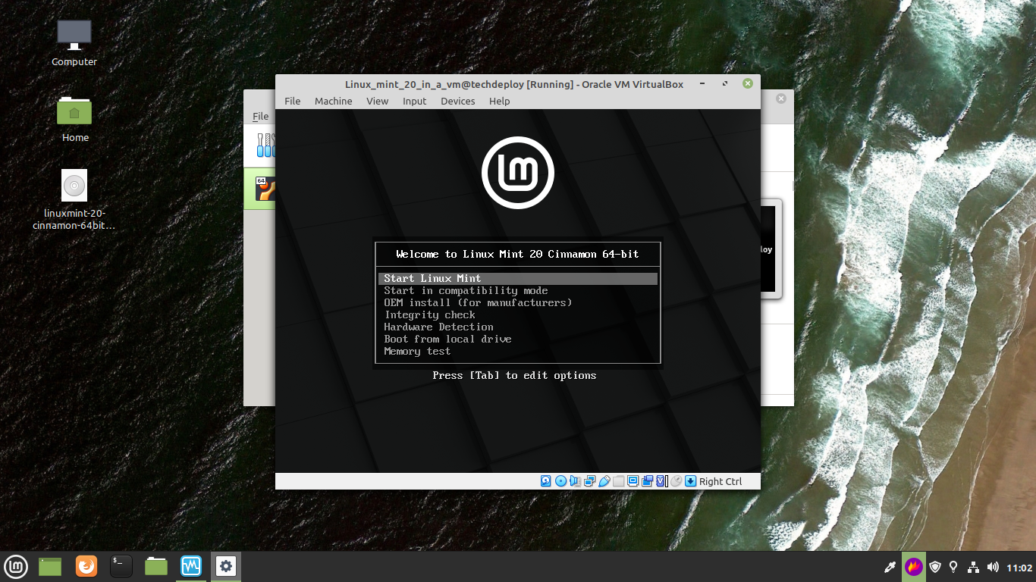1036x582 pixels.
Task: Open the Flameshot tray icon
Action: [x=914, y=567]
